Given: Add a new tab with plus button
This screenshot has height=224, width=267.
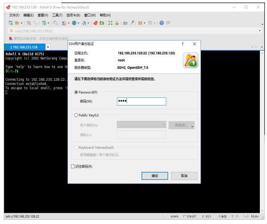Looking at the screenshot, I should pos(48,47).
